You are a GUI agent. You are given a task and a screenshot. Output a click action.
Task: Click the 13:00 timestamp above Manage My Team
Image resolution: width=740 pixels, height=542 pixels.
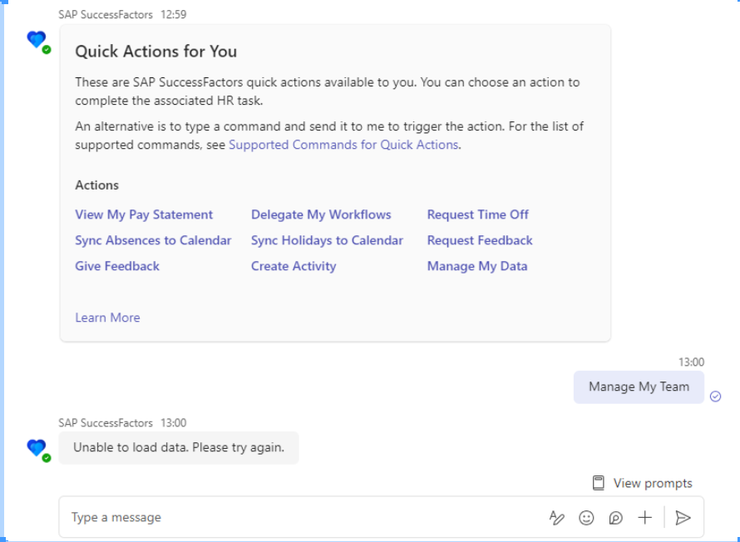tap(692, 362)
